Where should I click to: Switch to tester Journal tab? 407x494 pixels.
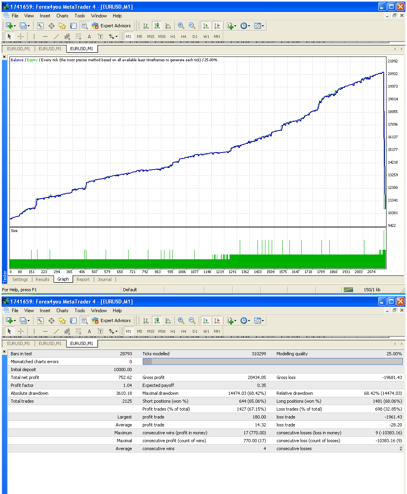coord(105,279)
